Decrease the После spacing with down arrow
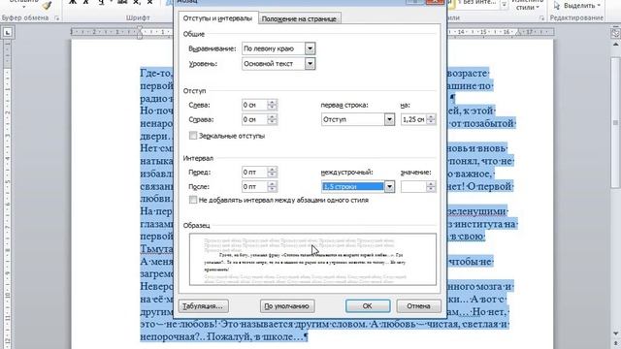Viewport: 621px width, 349px height. click(272, 190)
